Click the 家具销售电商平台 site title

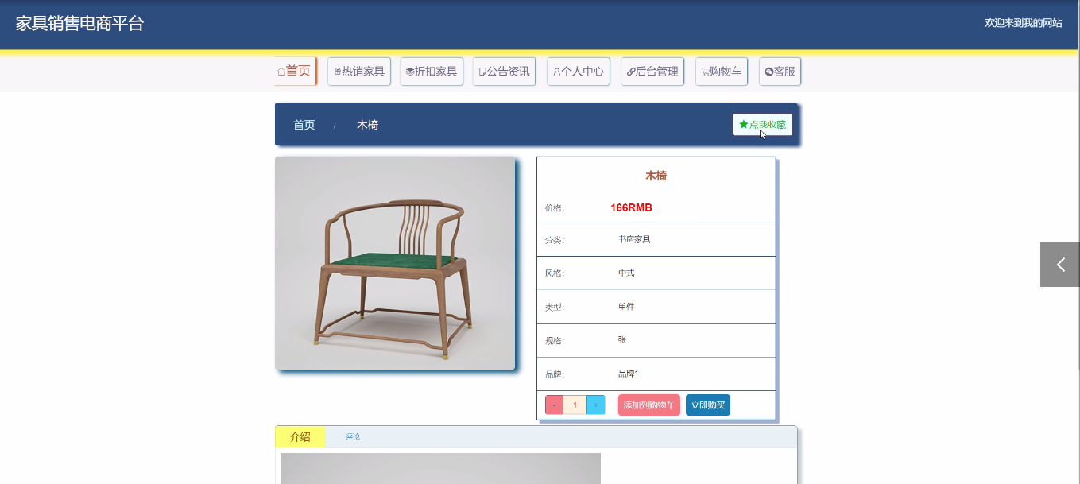pos(79,24)
